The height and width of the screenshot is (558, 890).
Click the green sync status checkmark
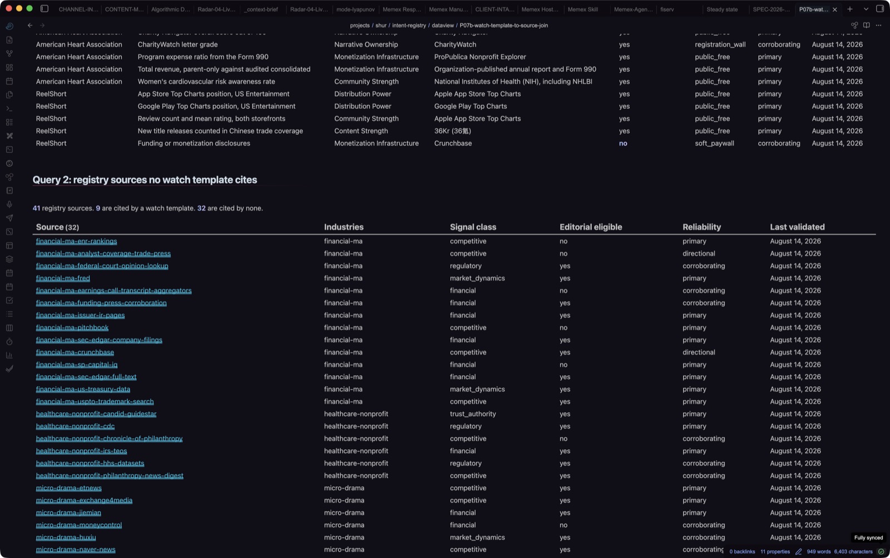coord(881,552)
